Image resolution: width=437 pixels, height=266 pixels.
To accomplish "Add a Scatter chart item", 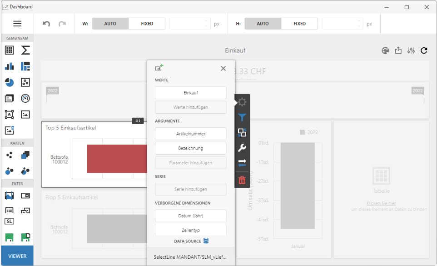I will click(x=25, y=82).
